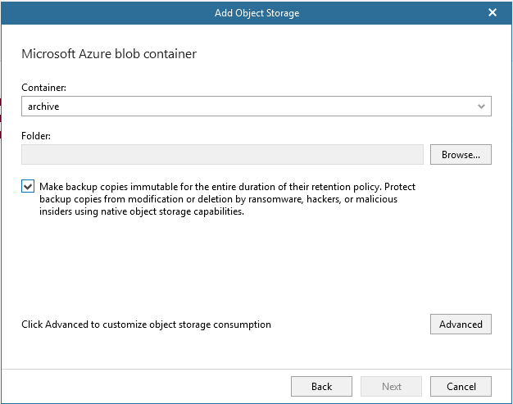Focus the empty Folder input field
The width and height of the screenshot is (513, 404).
coord(222,154)
